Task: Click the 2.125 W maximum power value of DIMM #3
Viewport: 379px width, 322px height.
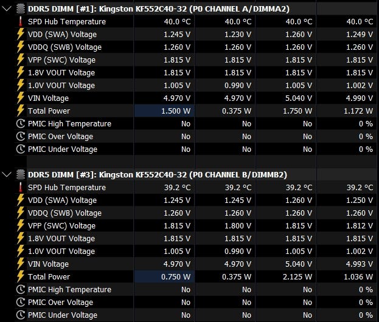Action: coord(297,277)
